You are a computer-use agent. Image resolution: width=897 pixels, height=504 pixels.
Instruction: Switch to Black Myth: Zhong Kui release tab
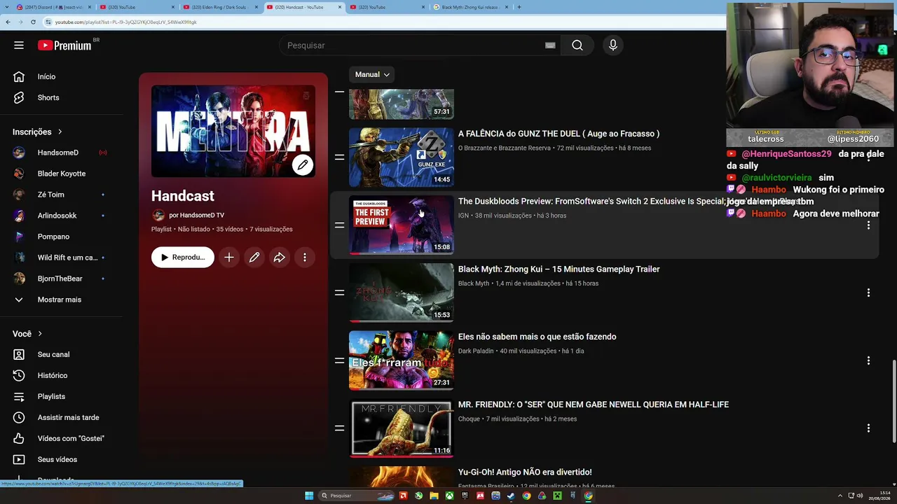[470, 7]
